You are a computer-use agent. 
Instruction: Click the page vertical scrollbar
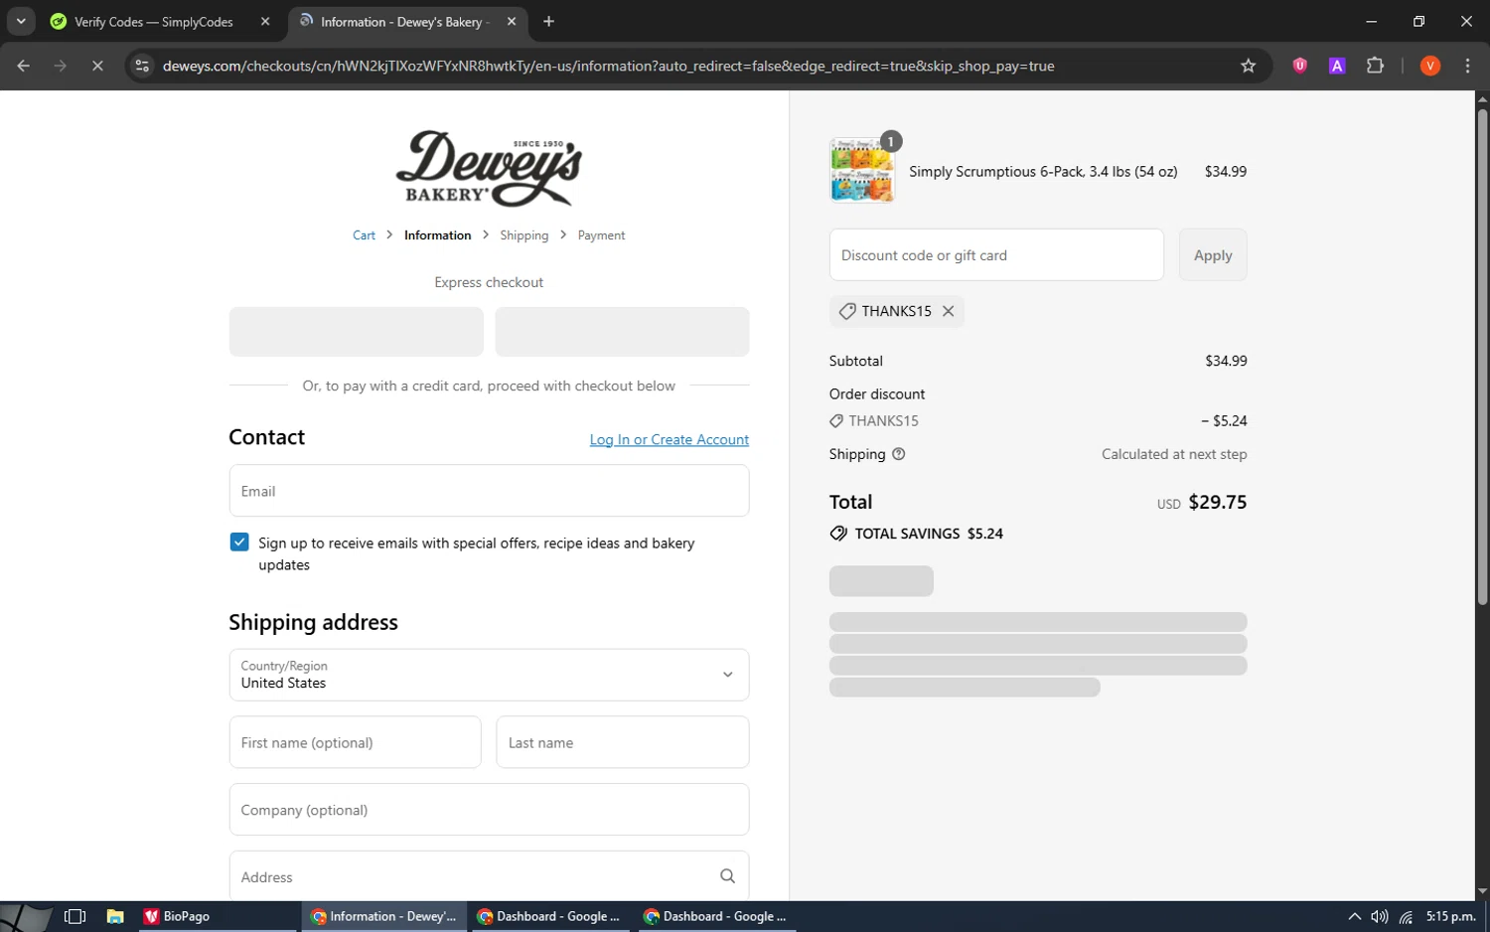(1482, 358)
